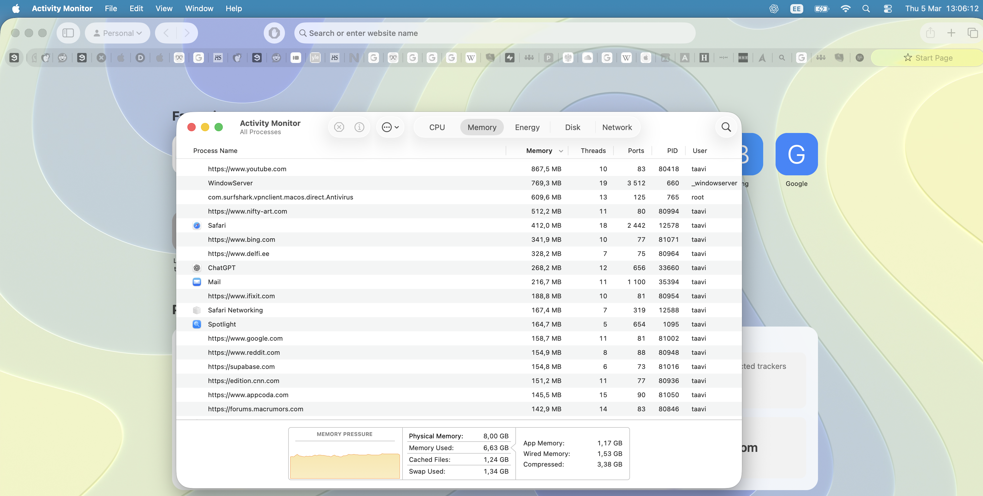Go back with Safari's back arrow
Image resolution: width=983 pixels, height=496 pixels.
pyautogui.click(x=166, y=33)
